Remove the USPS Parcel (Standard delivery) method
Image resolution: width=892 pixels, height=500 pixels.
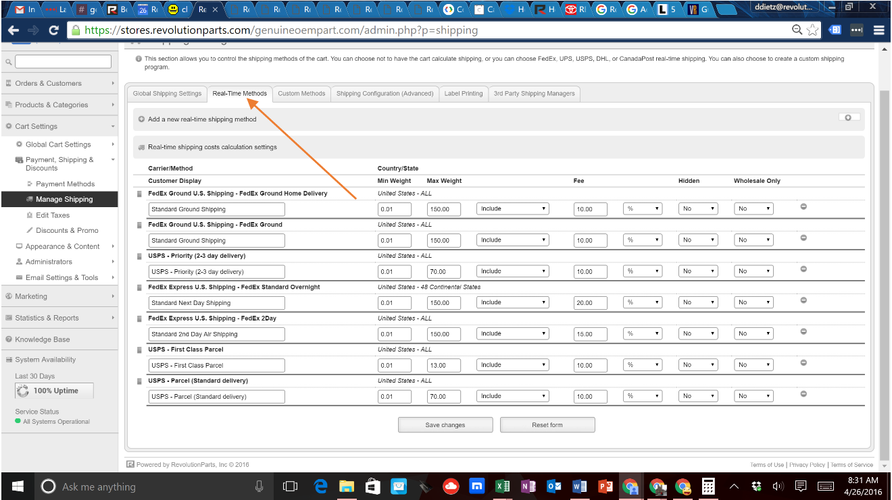point(803,393)
